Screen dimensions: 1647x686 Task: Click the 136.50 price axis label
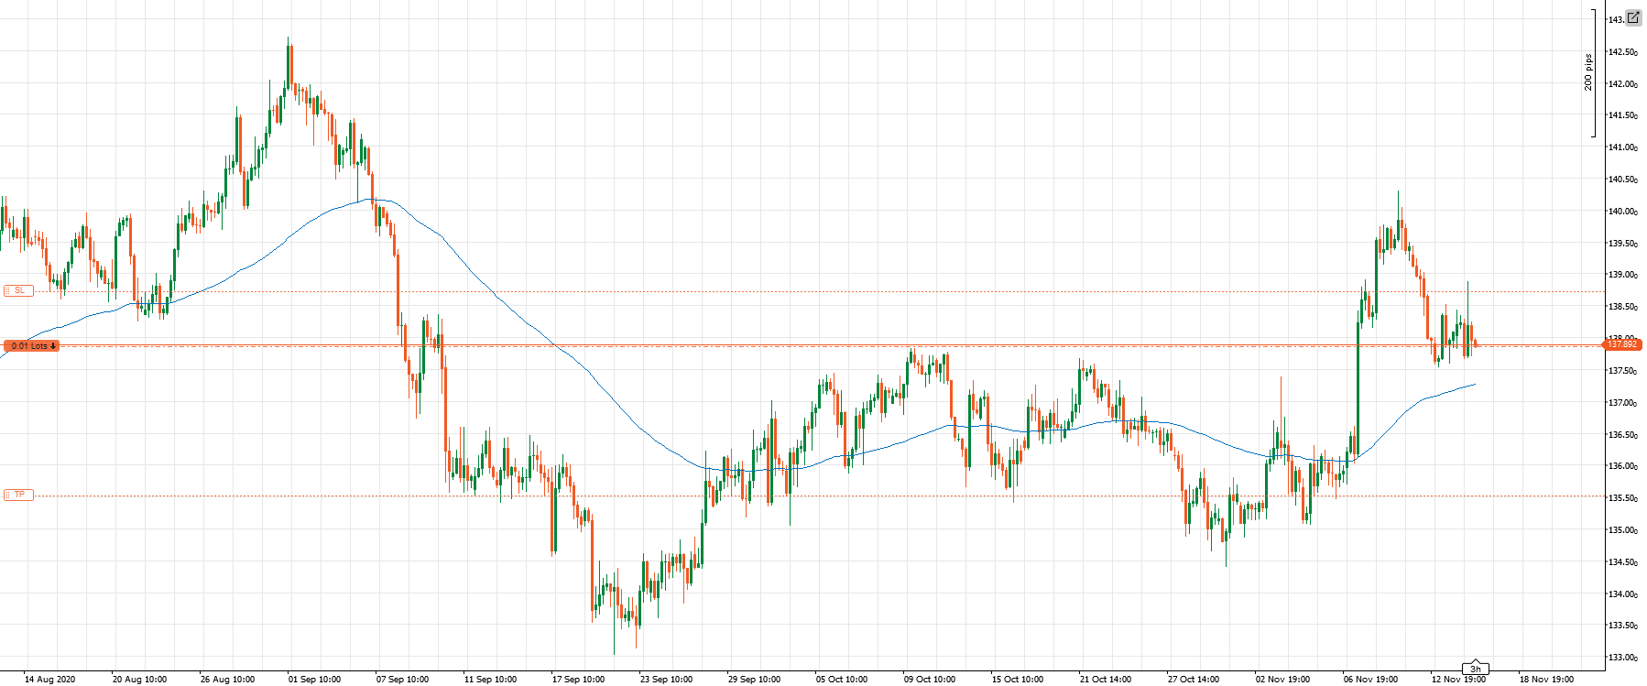tap(1623, 435)
